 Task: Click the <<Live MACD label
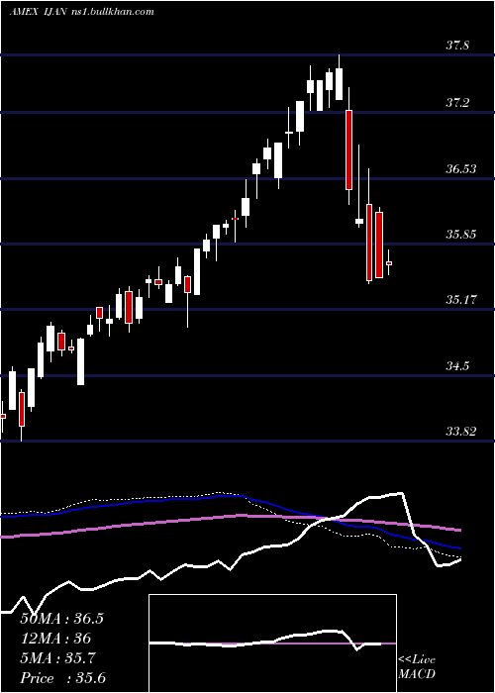point(417,666)
